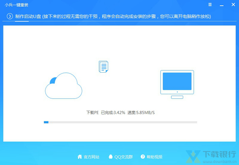Click the home icon next to 官方网站
This screenshot has height=165, width=239.
coord(80,157)
